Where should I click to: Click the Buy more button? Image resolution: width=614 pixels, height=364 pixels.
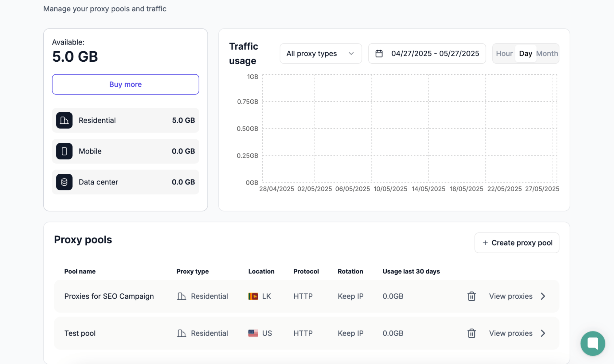tap(125, 84)
